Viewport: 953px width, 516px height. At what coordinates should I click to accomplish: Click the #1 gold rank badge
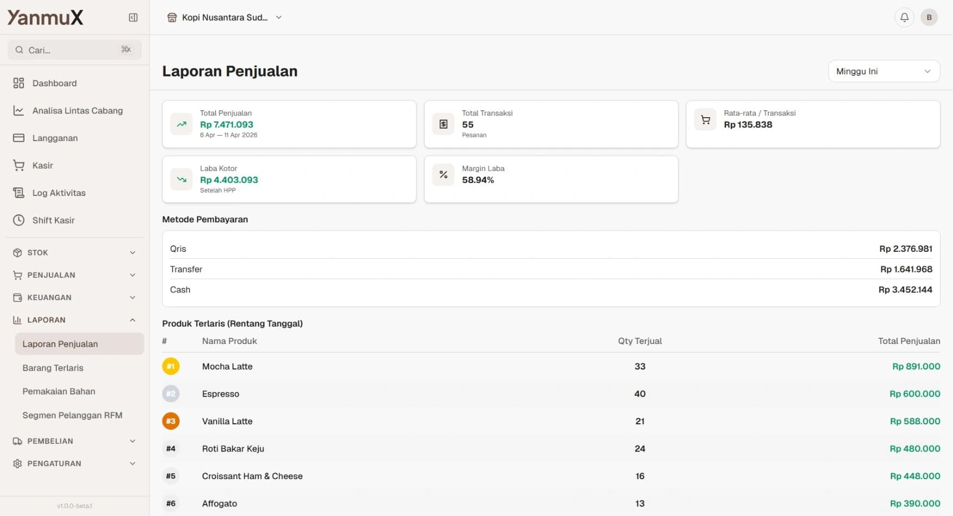coord(171,366)
